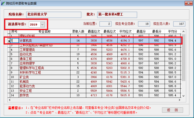The image size is (194, 118).
Task: Click highest rank 4376 in 通信工程 row
Action: point(94,59)
